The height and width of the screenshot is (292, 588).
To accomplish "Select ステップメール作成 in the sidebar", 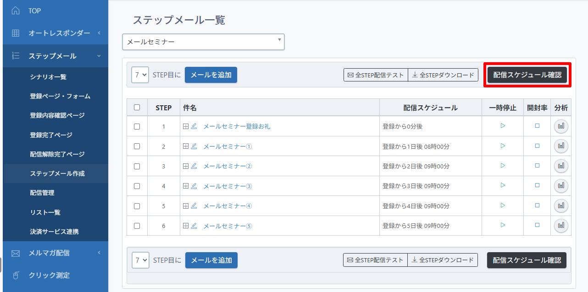I will coord(57,173).
